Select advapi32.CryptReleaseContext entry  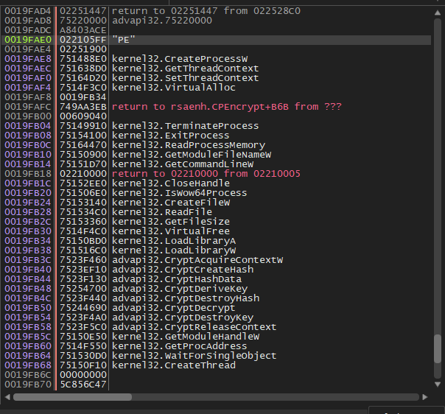click(x=195, y=327)
